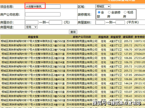The height and width of the screenshot is (108, 145).
Task: Select the 全装修房 radio button
Action: click(x=109, y=12)
